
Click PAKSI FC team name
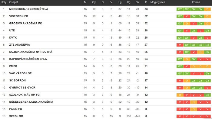pyautogui.click(x=15, y=109)
